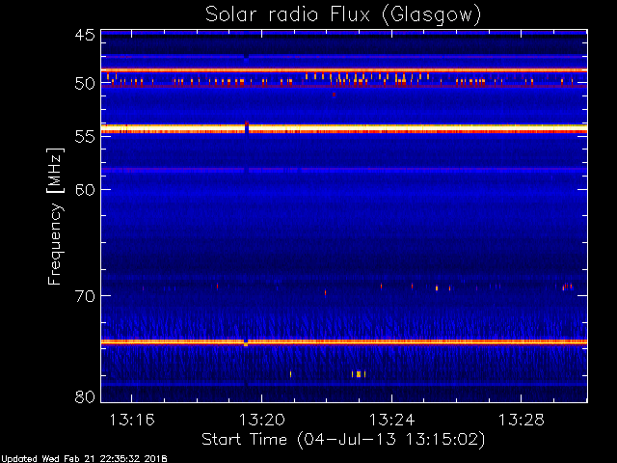The width and height of the screenshot is (617, 463).
Task: Select the 50 frequency tick label
Action: pyautogui.click(x=84, y=84)
